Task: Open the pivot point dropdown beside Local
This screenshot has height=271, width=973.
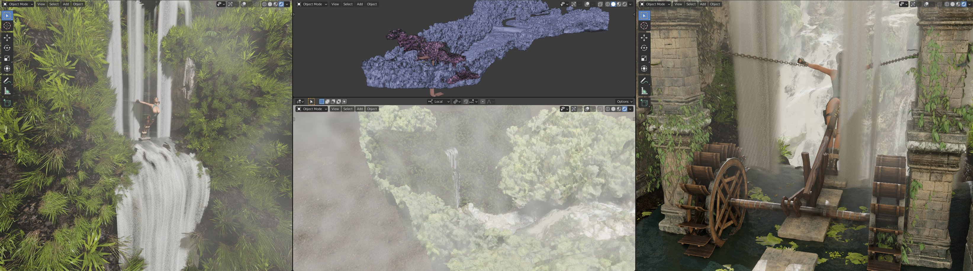Action: 457,101
